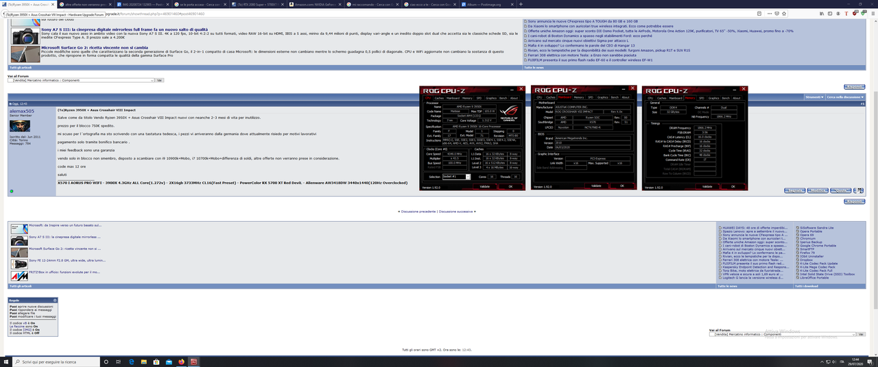
Task: Open 'Sony A7 S III: la cinepresa digitale' headline
Action: coord(124,29)
